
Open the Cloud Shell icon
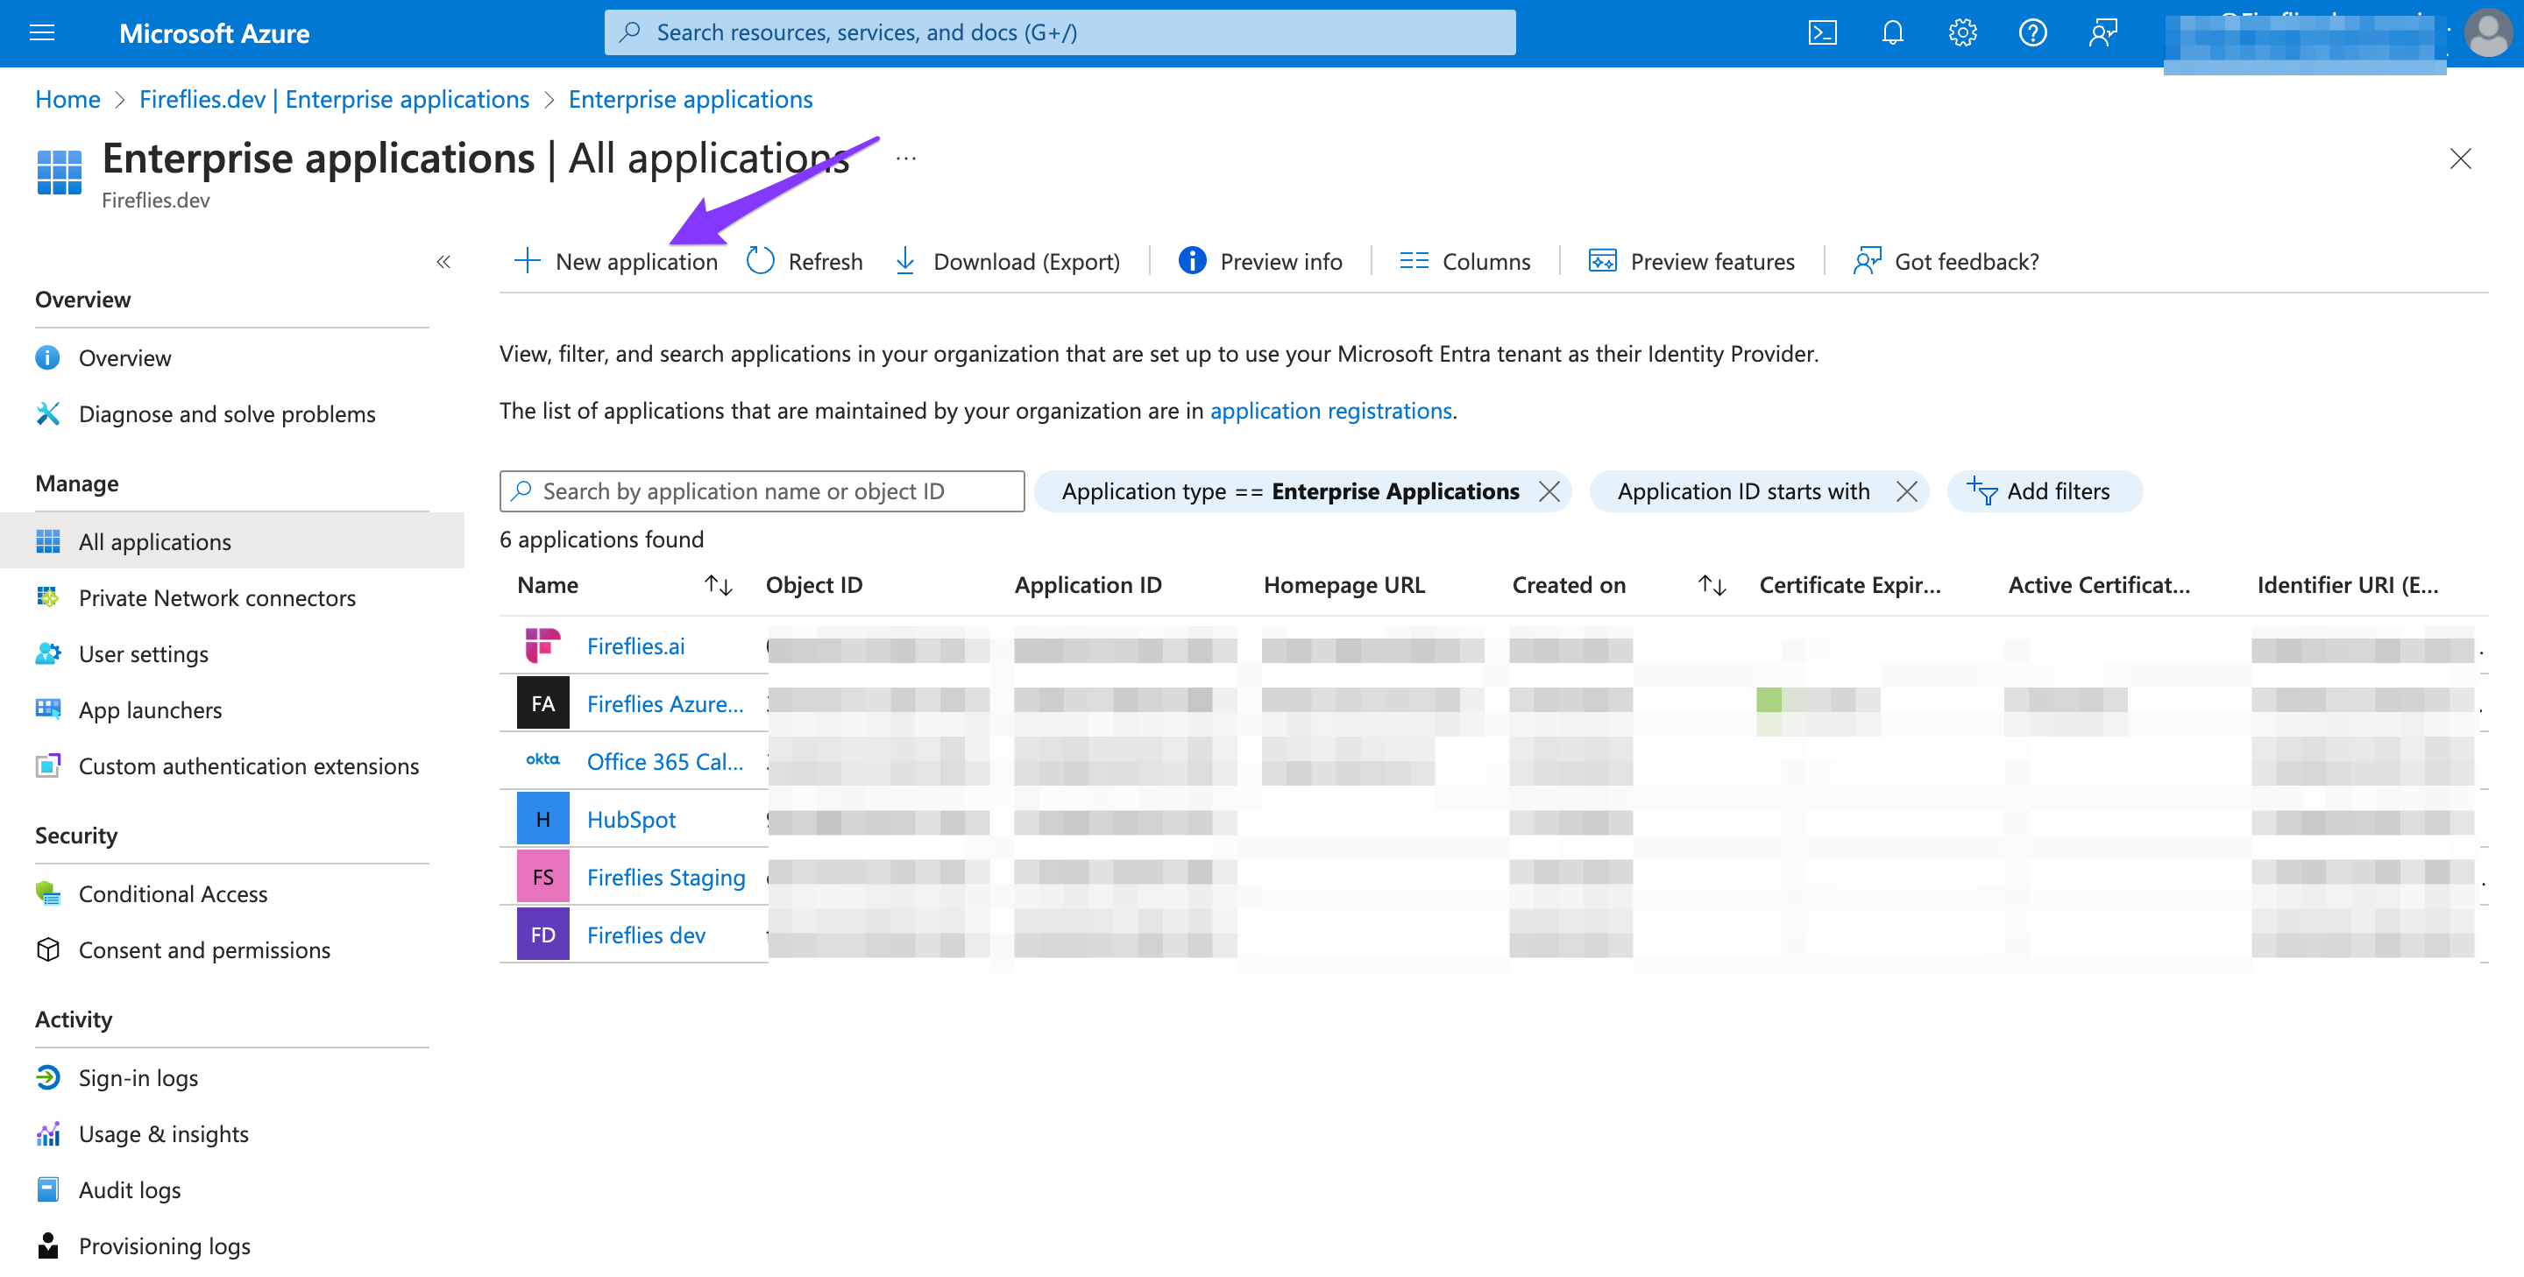click(x=1821, y=33)
